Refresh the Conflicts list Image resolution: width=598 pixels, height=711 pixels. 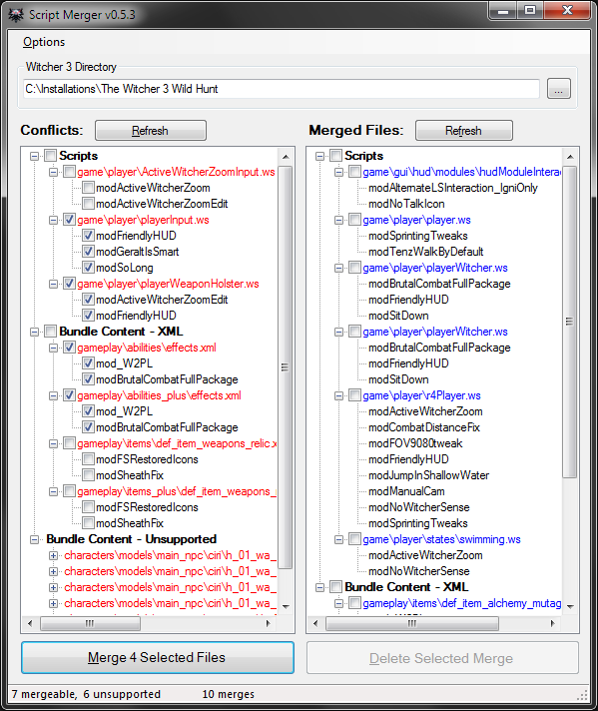(x=151, y=131)
